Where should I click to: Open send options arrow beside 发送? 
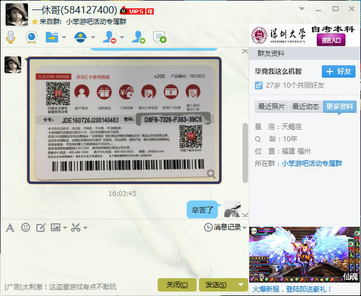coord(241,285)
